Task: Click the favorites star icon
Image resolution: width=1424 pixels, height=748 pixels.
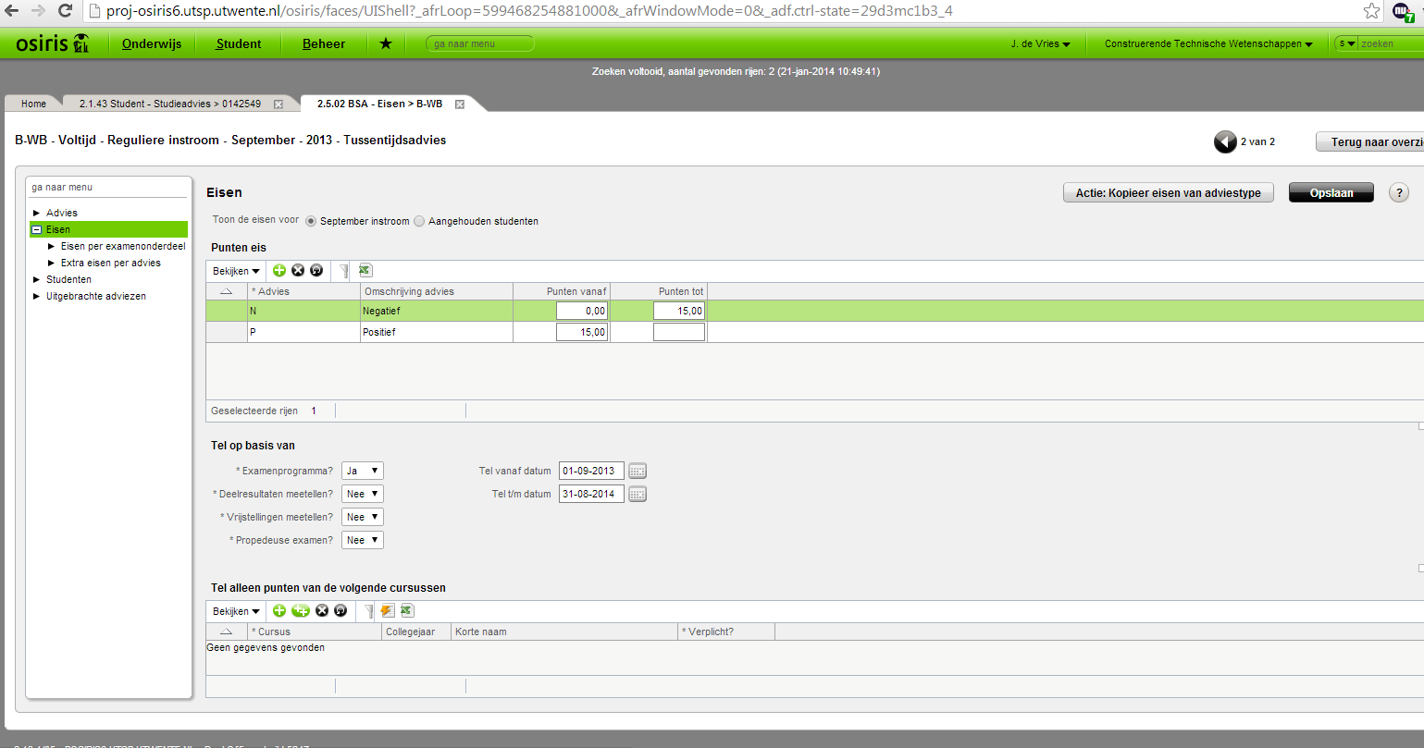Action: click(386, 43)
